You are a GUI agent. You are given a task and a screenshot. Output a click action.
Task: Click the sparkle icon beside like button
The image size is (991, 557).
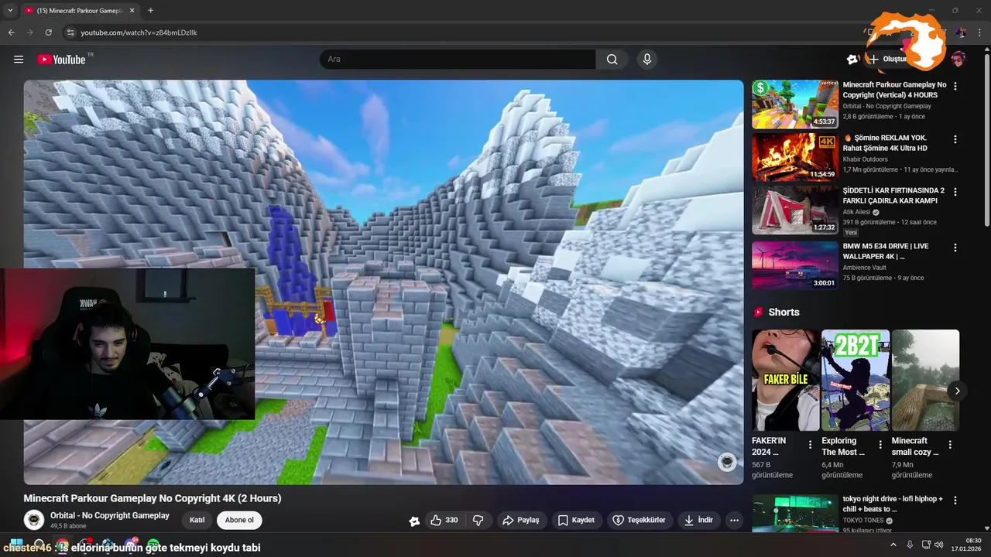coord(414,521)
